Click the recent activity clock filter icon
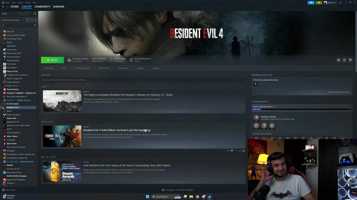 [x=32, y=20]
